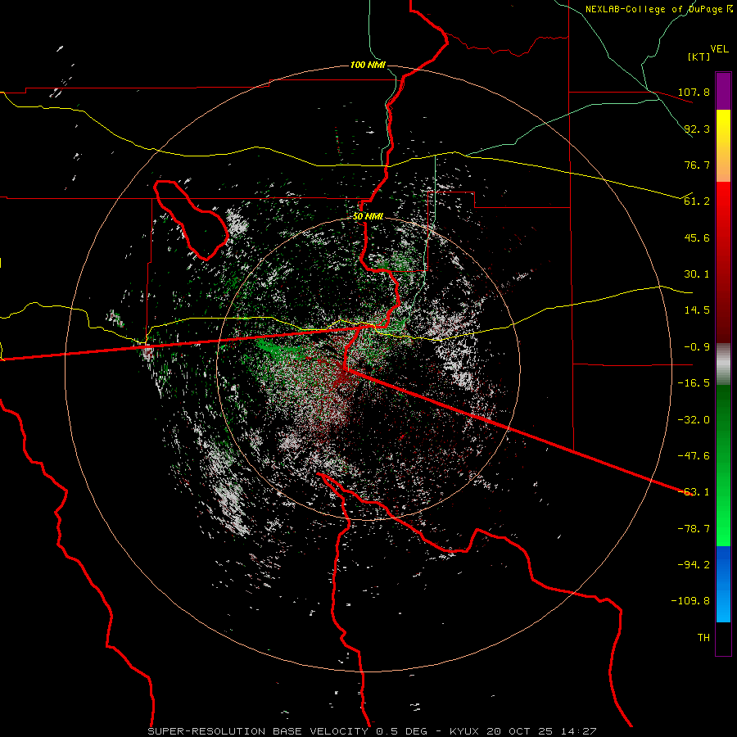Click the VEL legend title

719,49
